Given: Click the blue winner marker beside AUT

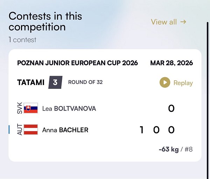Looking at the screenshot, I should click(x=9, y=130).
